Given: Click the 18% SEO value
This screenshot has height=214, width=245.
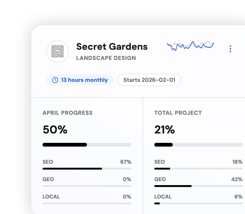Looking at the screenshot, I should coord(237,162).
